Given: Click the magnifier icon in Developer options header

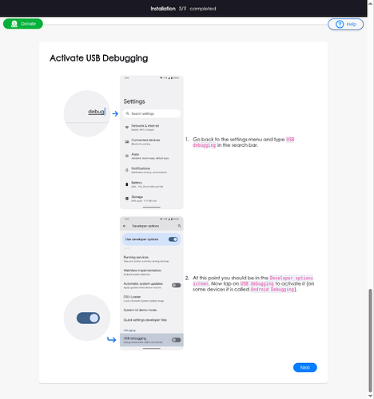Looking at the screenshot, I should (180, 226).
